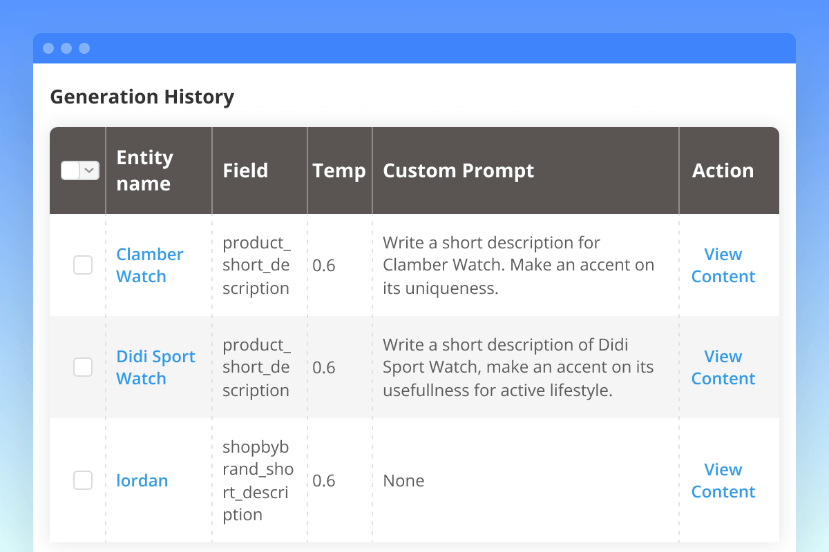Click the third window control dot
Screen dimensions: 829x552
coord(84,48)
